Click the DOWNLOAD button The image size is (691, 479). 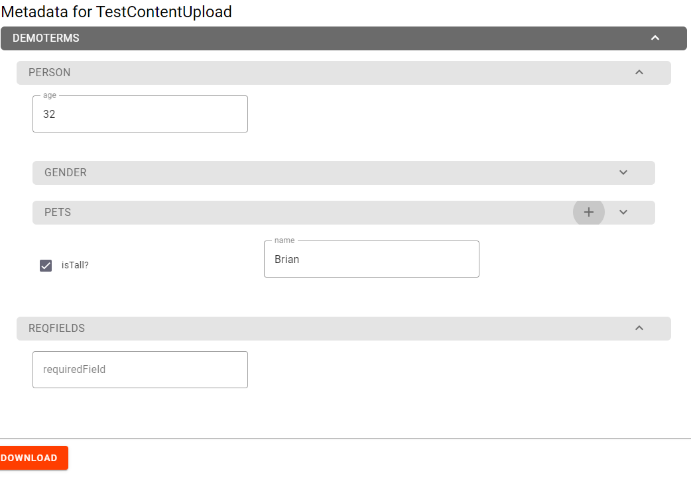click(30, 458)
